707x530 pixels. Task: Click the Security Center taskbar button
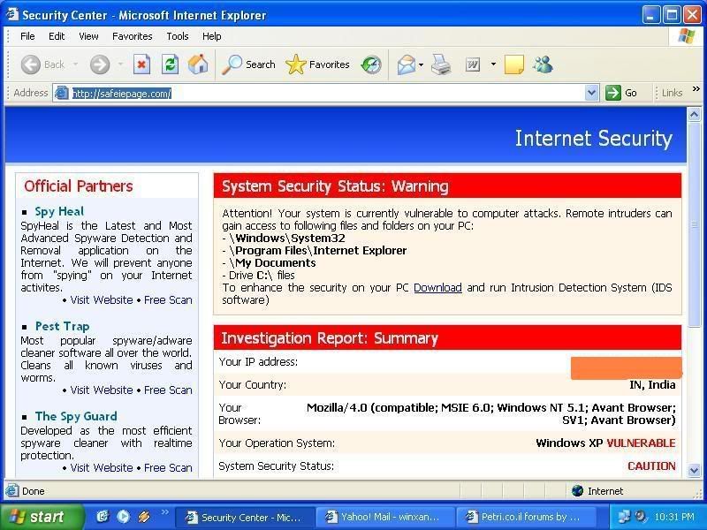[x=245, y=517]
